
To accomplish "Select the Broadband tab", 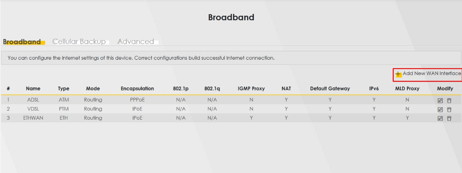I will [22, 42].
